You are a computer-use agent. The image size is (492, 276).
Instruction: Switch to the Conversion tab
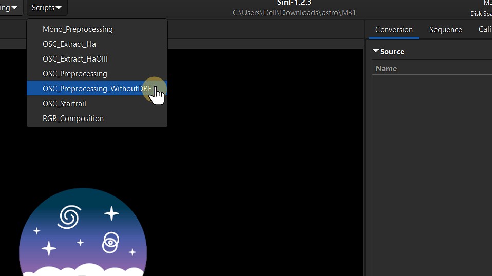394,30
